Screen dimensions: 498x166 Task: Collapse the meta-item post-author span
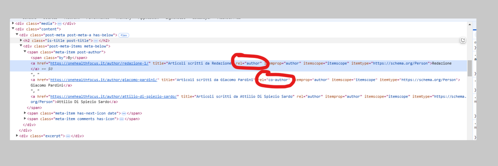pos(25,52)
